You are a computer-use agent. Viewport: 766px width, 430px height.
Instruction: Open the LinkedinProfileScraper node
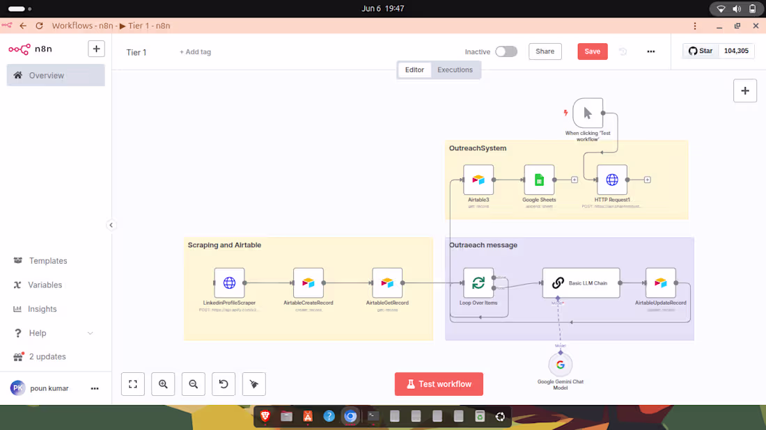(228, 282)
